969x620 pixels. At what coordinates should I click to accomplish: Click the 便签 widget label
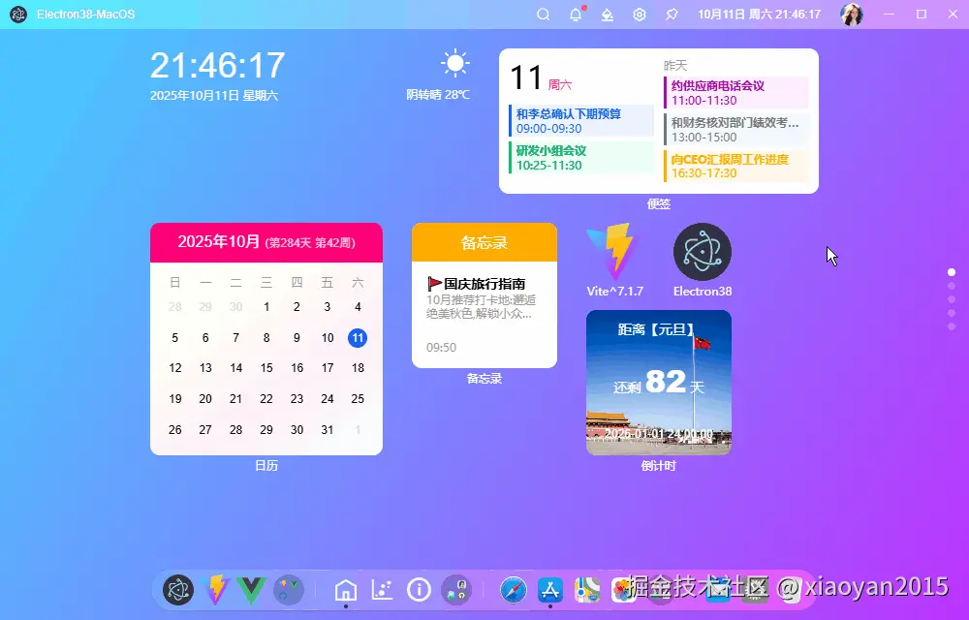pyautogui.click(x=659, y=203)
